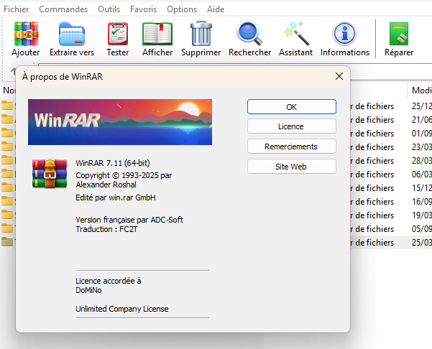Open the Commandes menu
The width and height of the screenshot is (432, 349).
tap(63, 9)
